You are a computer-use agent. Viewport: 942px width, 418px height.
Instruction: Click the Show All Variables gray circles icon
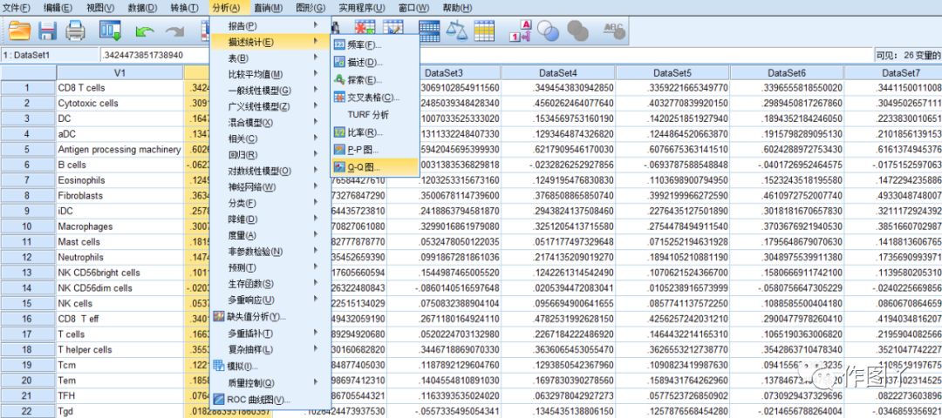click(x=577, y=30)
